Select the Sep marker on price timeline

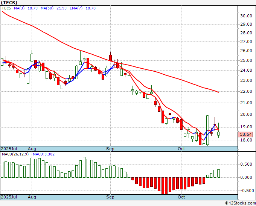coord(110,149)
